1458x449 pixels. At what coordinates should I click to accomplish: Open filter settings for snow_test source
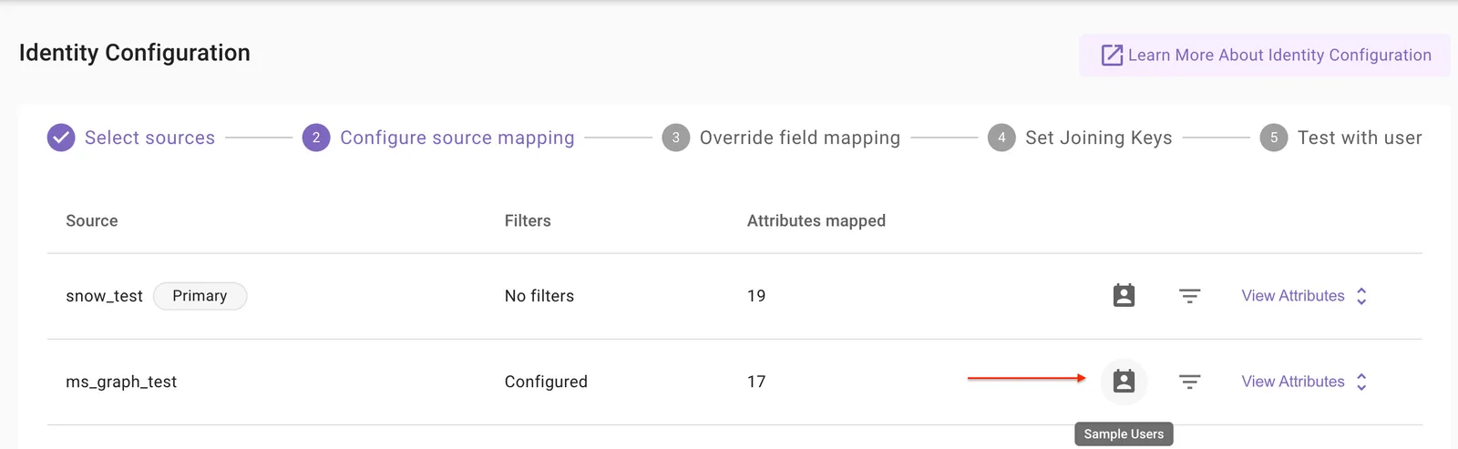[1189, 296]
